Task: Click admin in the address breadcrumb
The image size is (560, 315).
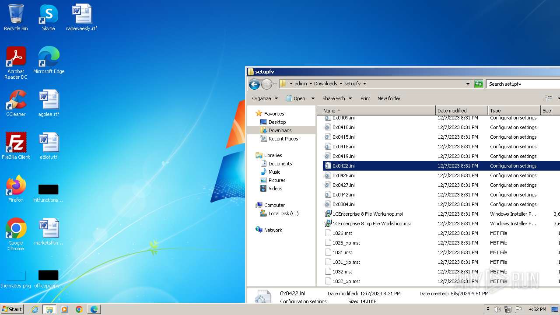Action: (x=301, y=84)
